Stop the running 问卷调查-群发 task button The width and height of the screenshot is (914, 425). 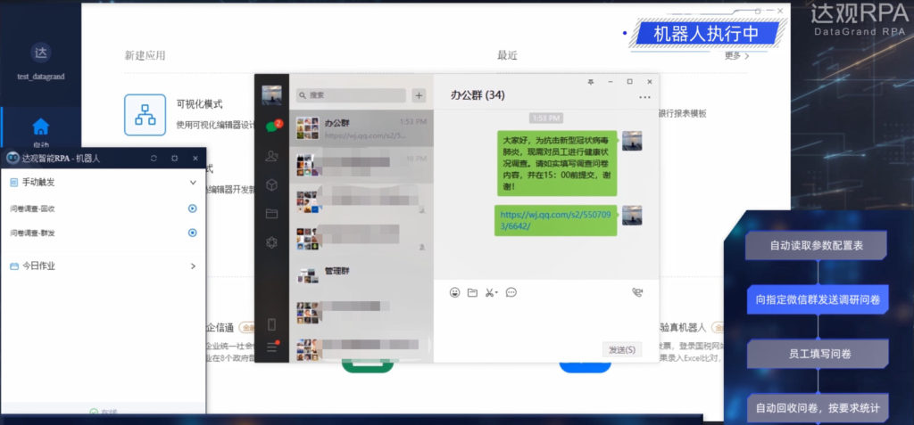pyautogui.click(x=192, y=233)
